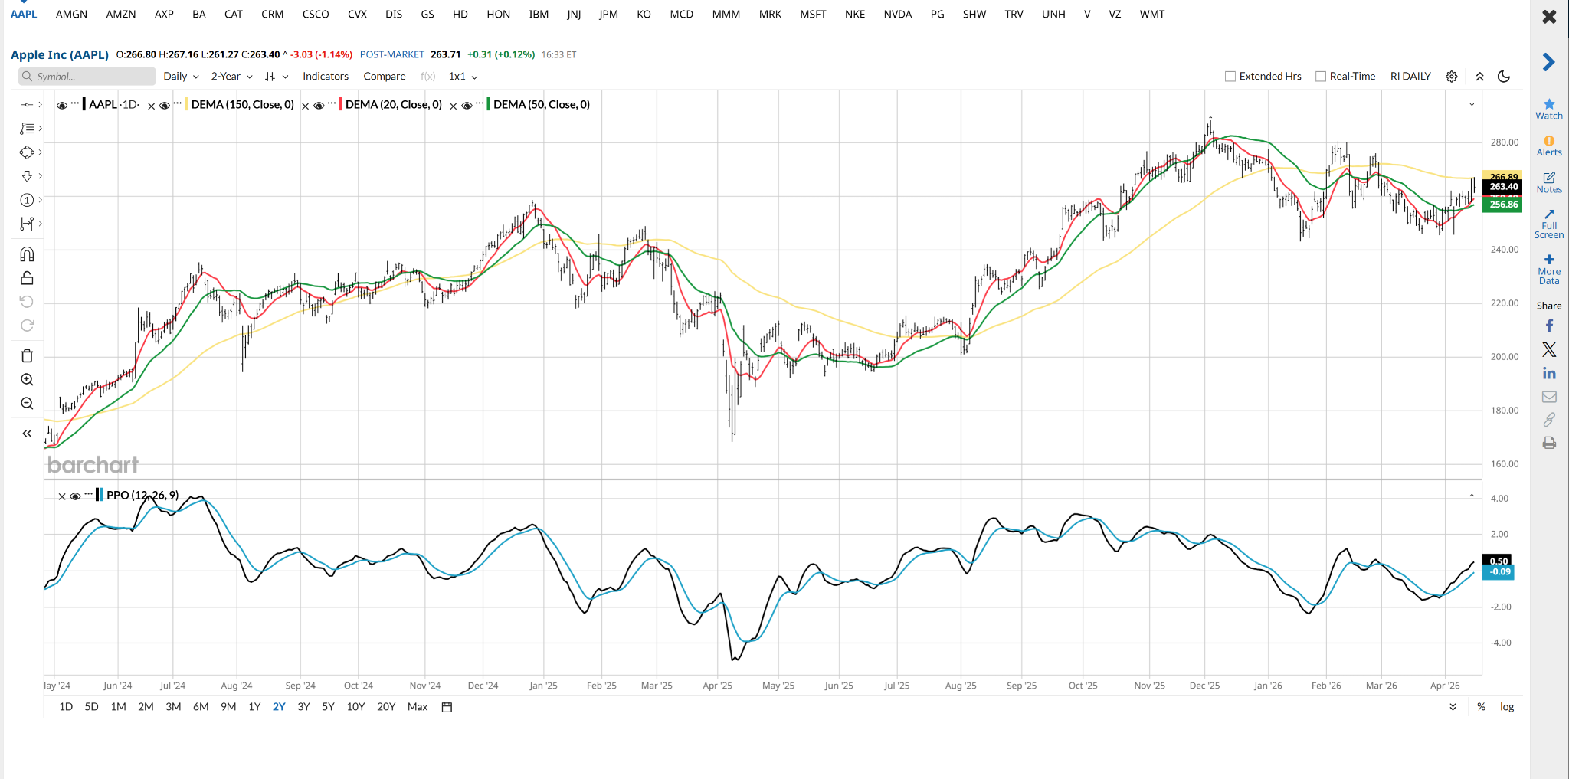Hide the PPO indicator via eye icon
Image resolution: width=1569 pixels, height=779 pixels.
click(x=75, y=496)
